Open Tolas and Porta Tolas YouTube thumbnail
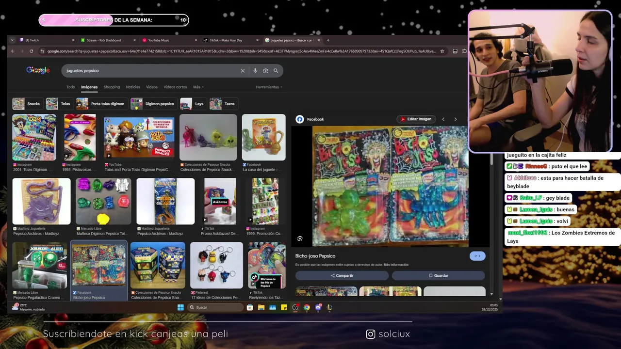The height and width of the screenshot is (349, 621). coord(139,137)
